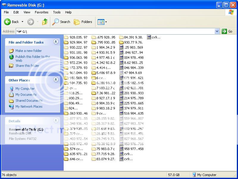Collapse the Other Places panel
Image resolution: width=238 pixels, height=179 pixels.
55,80
